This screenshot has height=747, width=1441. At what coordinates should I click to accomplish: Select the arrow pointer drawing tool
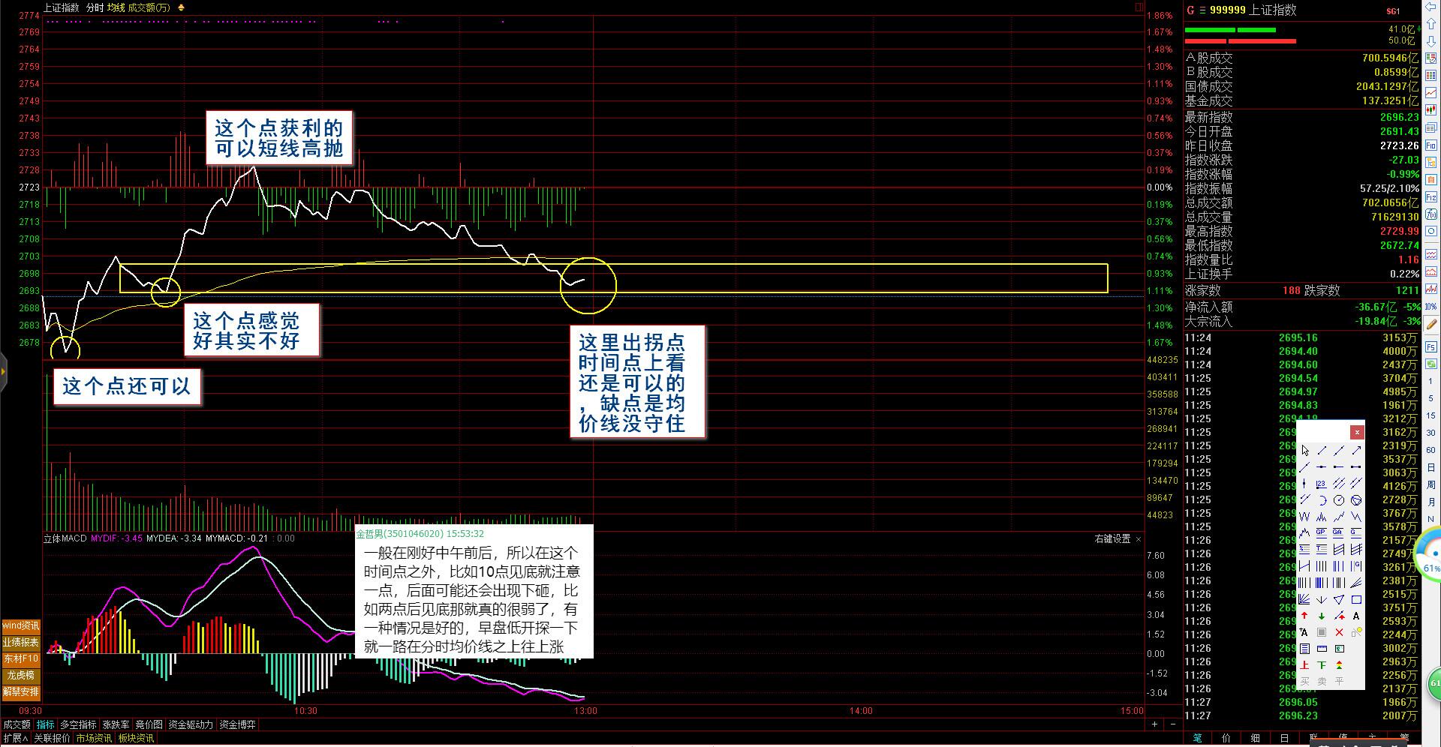[x=1305, y=451]
